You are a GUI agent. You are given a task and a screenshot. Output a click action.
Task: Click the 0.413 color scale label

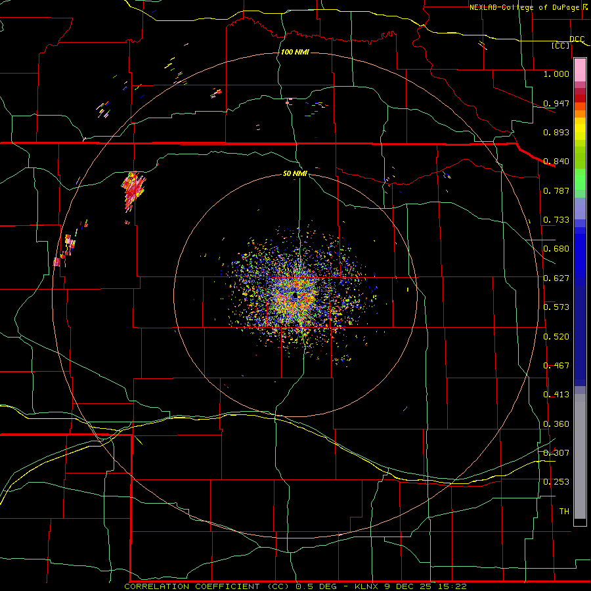[556, 395]
